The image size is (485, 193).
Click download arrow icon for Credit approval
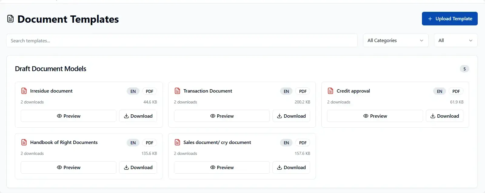click(x=433, y=116)
